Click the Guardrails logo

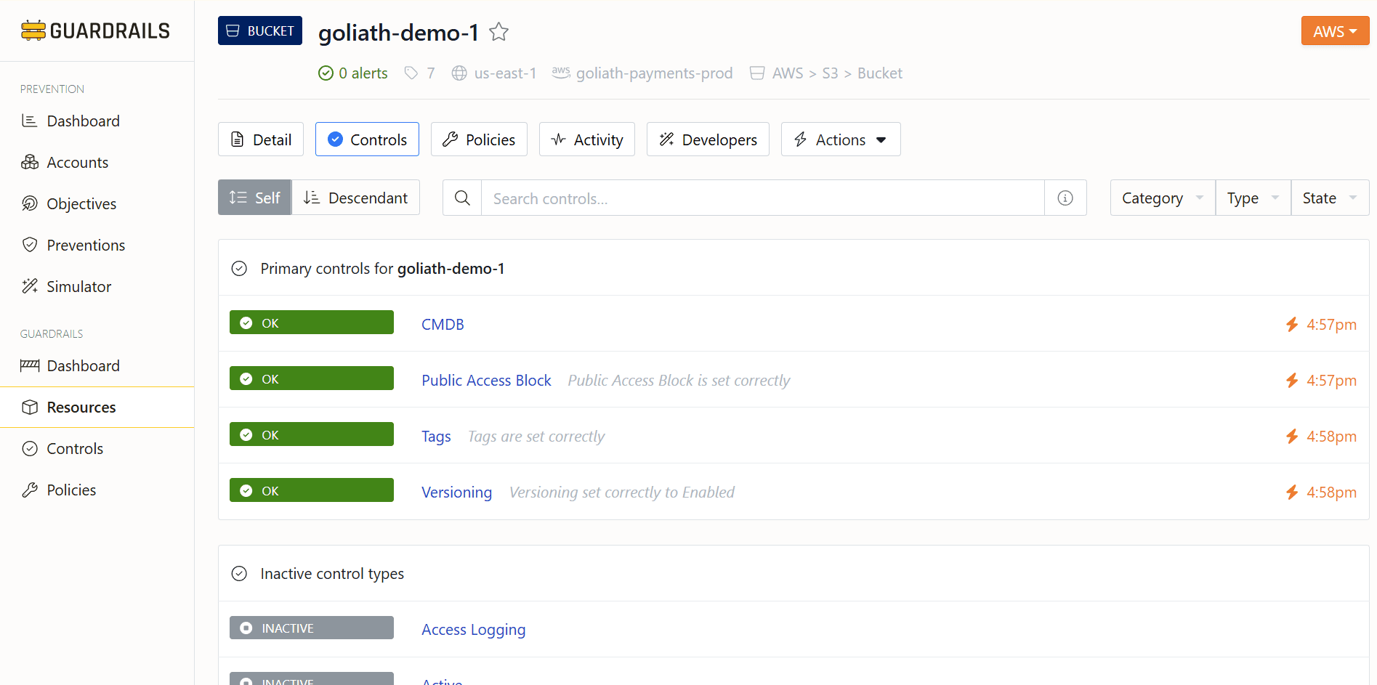(96, 31)
